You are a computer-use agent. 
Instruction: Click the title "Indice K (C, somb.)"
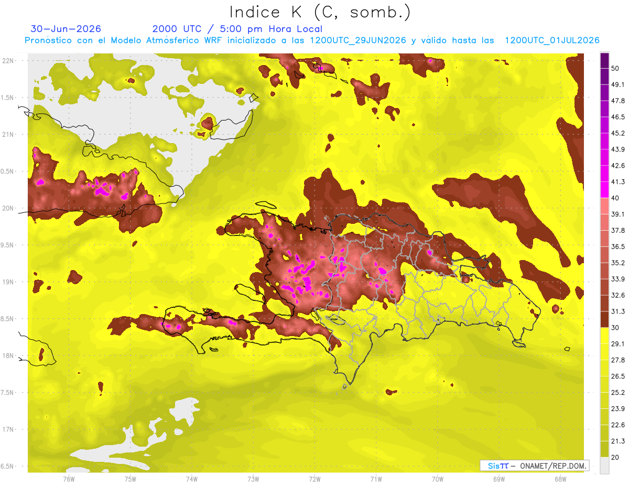pyautogui.click(x=320, y=12)
